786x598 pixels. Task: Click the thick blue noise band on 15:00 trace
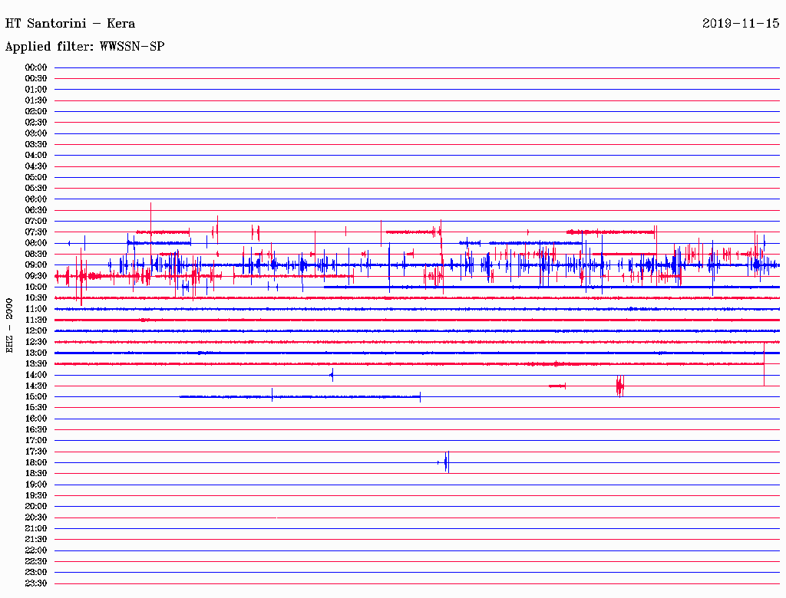300,396
